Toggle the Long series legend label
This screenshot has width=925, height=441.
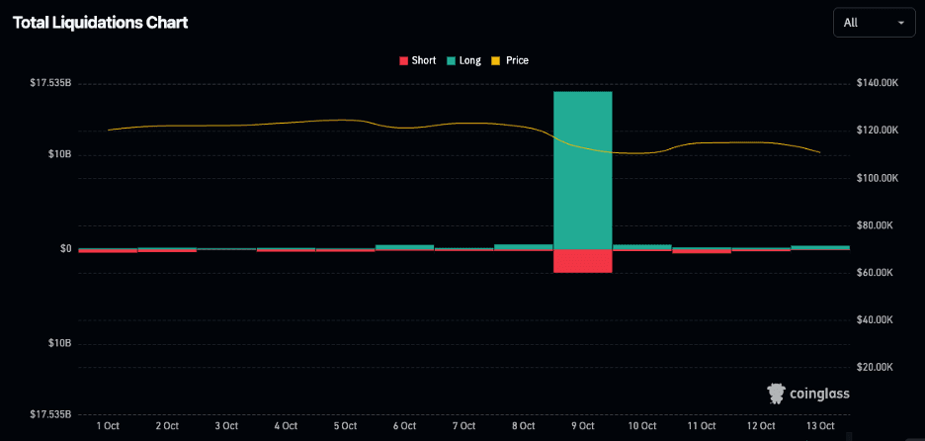click(470, 60)
